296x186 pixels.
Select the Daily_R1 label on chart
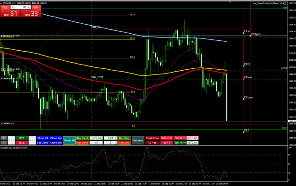96,27
